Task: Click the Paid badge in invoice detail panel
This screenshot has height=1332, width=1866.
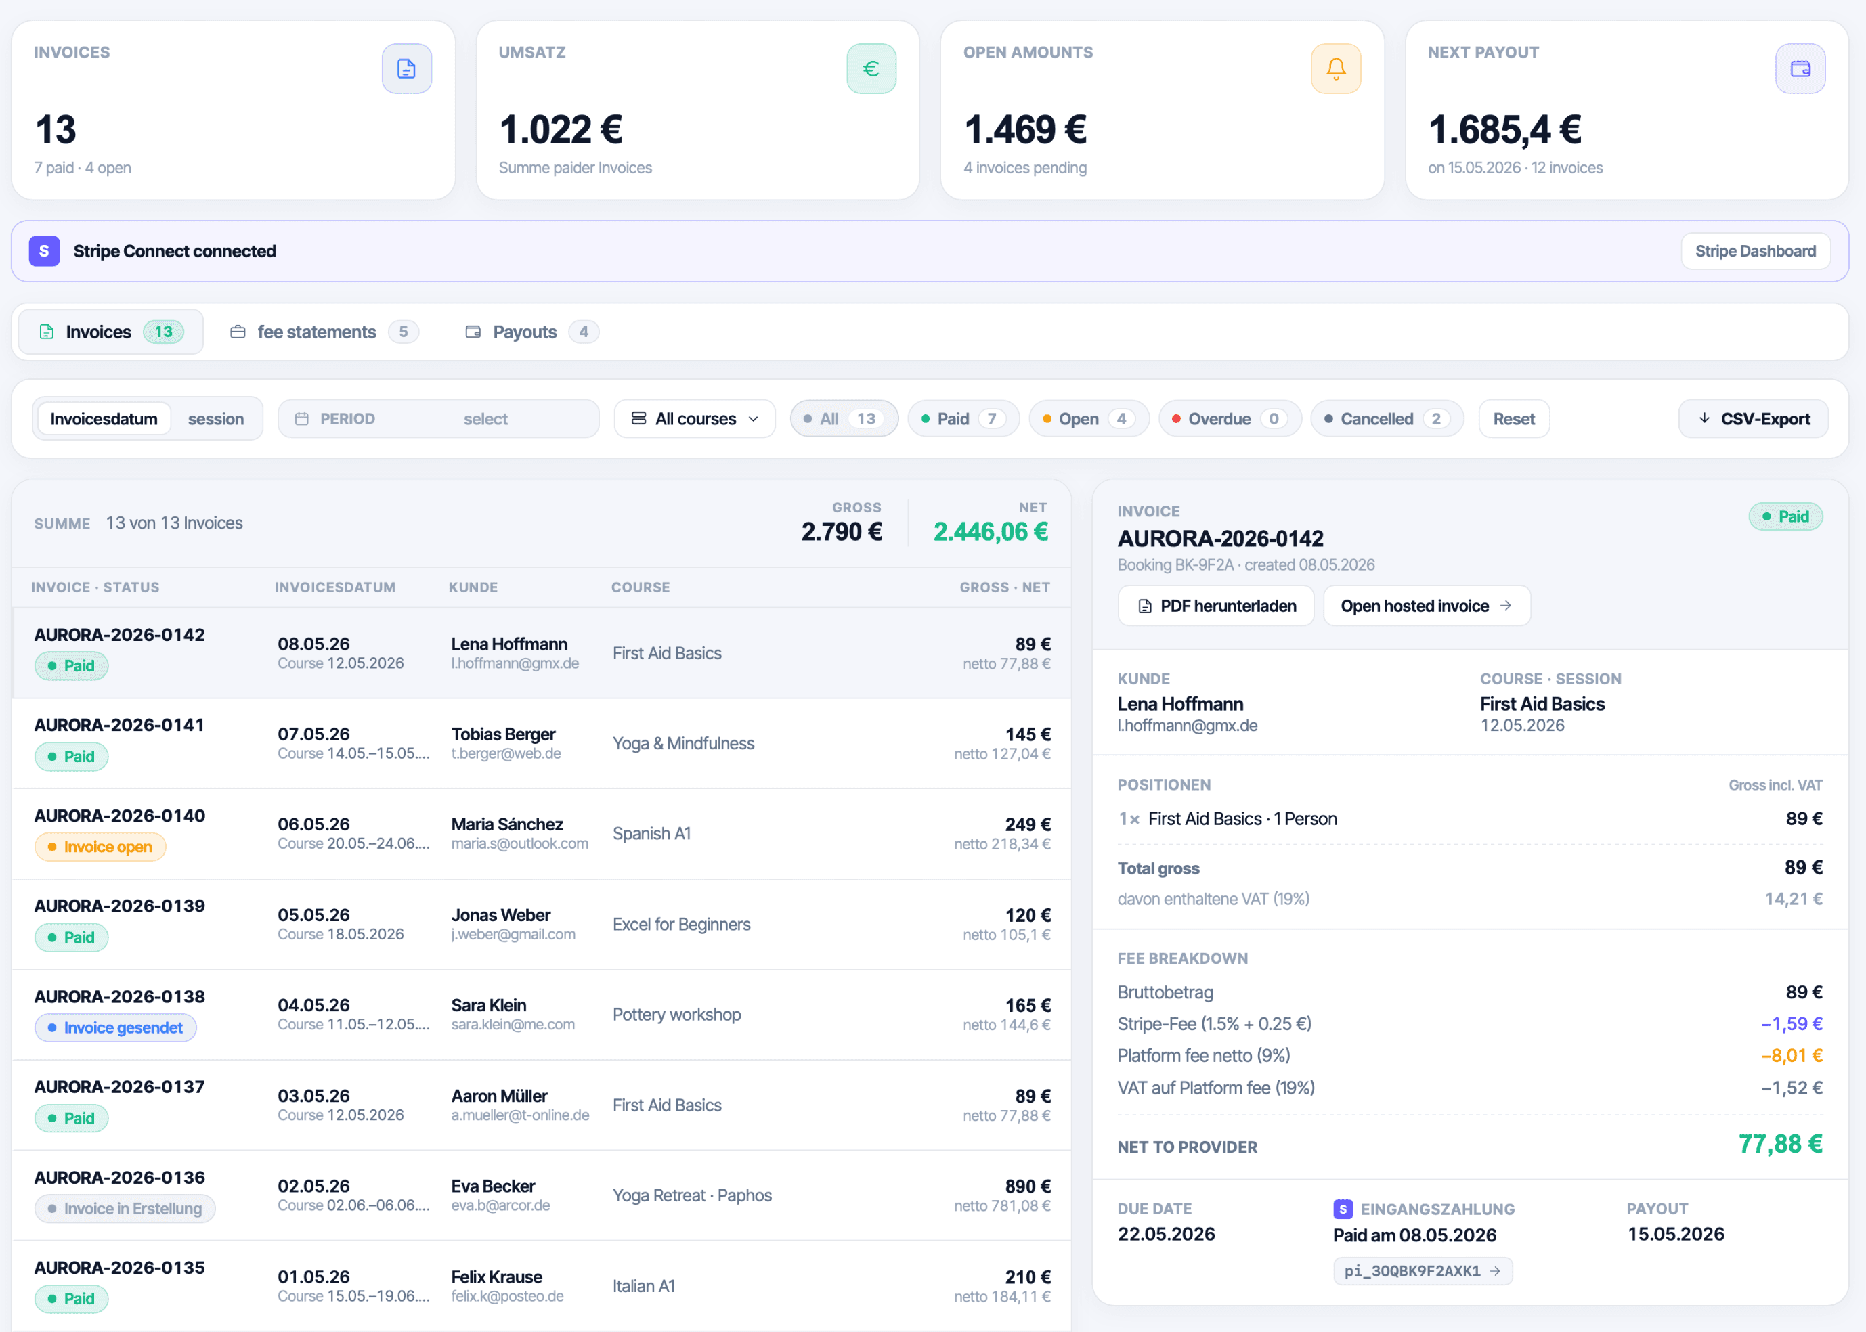Action: point(1785,516)
